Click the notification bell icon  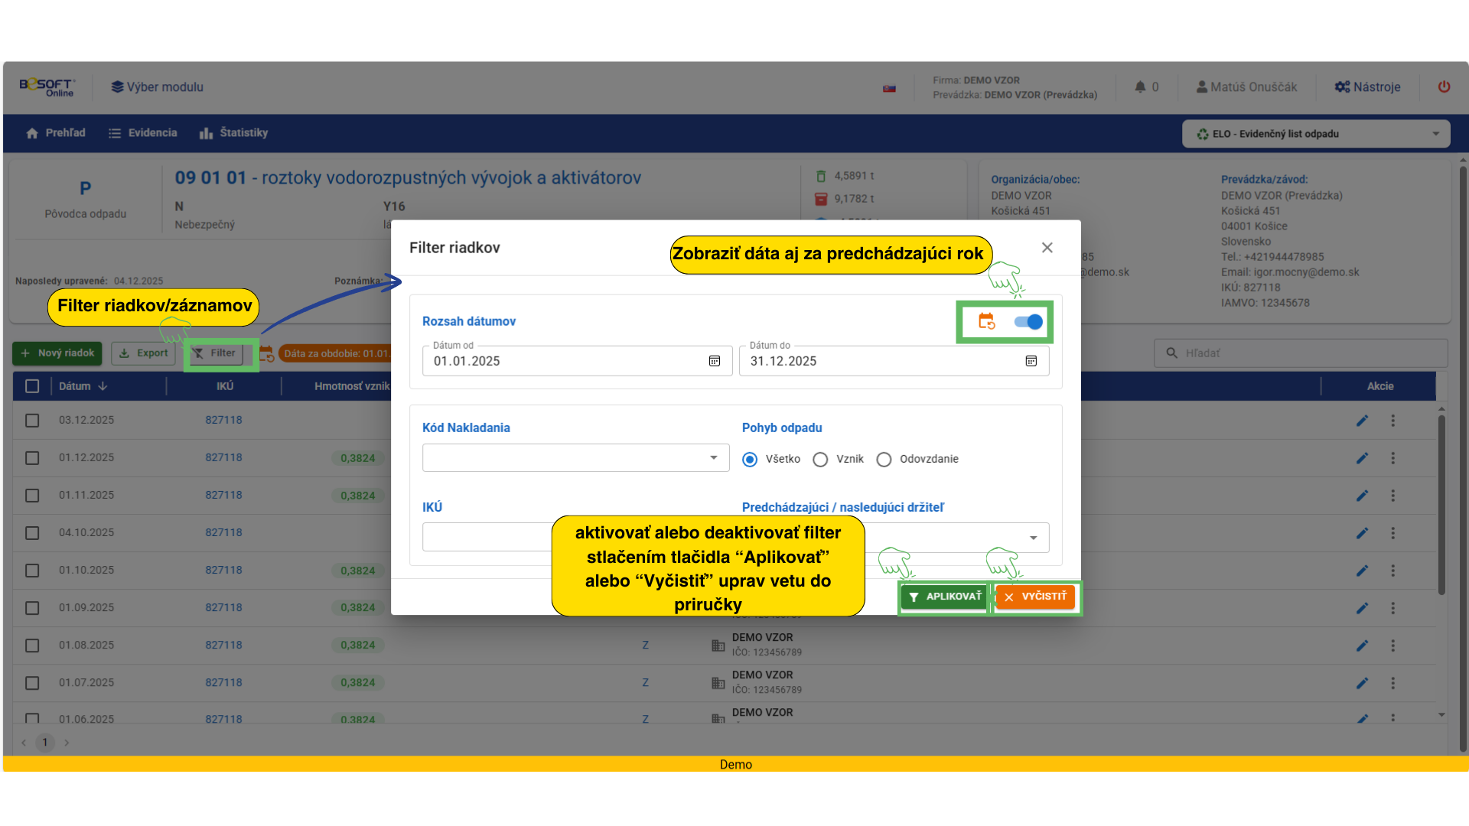[1140, 87]
